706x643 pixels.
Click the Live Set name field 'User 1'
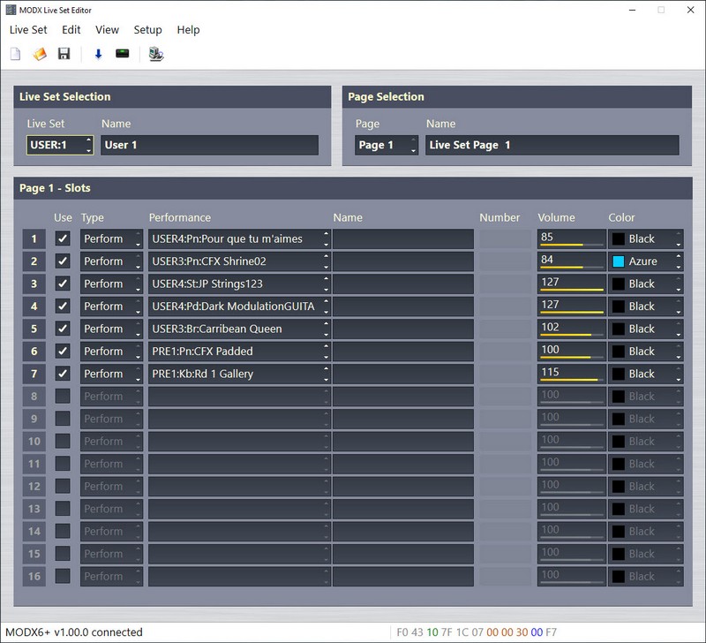point(209,145)
